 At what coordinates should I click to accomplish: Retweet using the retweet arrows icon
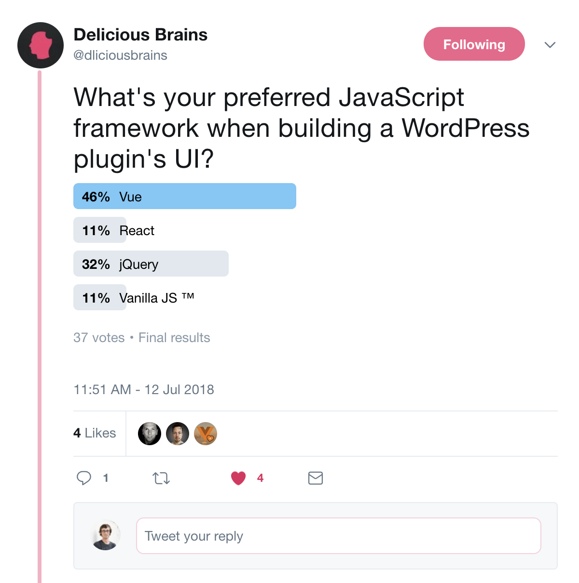pyautogui.click(x=161, y=478)
